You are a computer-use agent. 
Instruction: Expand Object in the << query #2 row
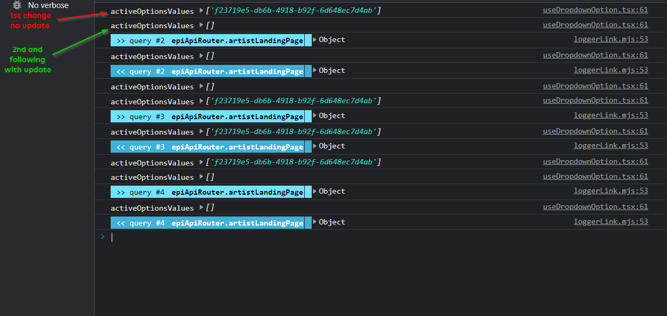pyautogui.click(x=315, y=70)
